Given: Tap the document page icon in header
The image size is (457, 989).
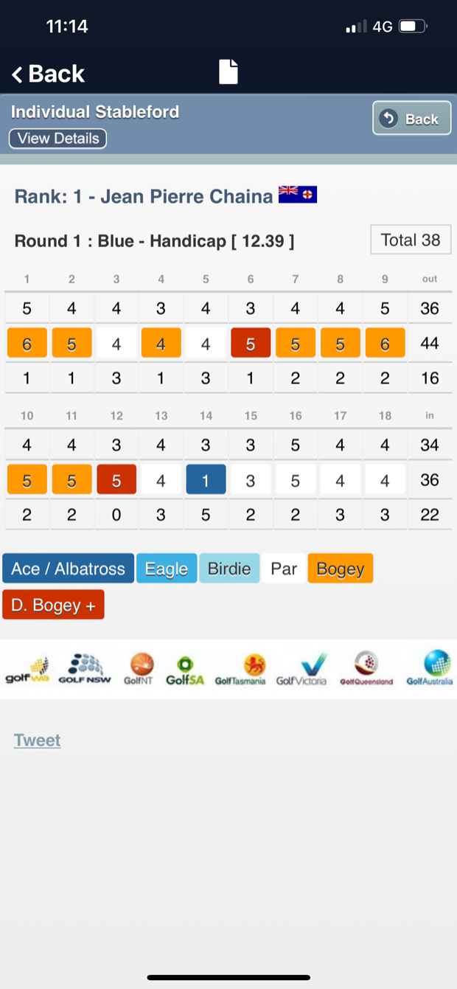Looking at the screenshot, I should [x=228, y=72].
